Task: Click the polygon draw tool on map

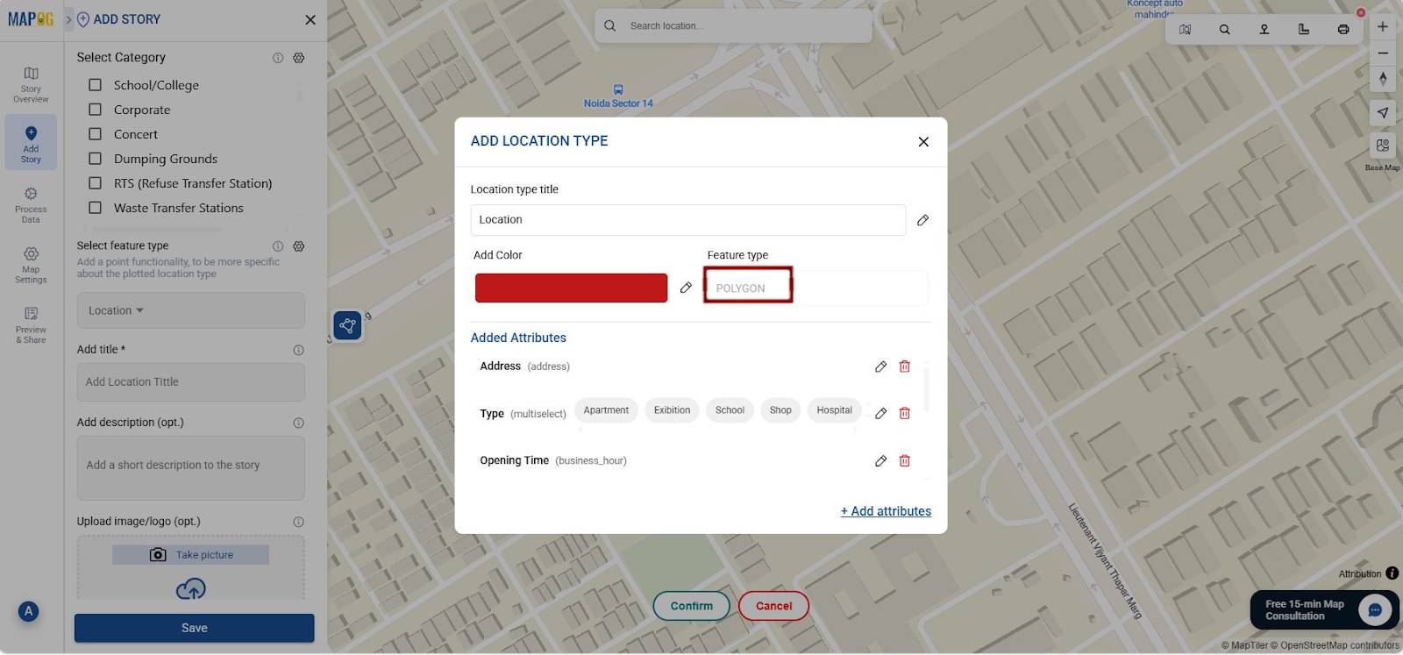Action: coord(347,326)
